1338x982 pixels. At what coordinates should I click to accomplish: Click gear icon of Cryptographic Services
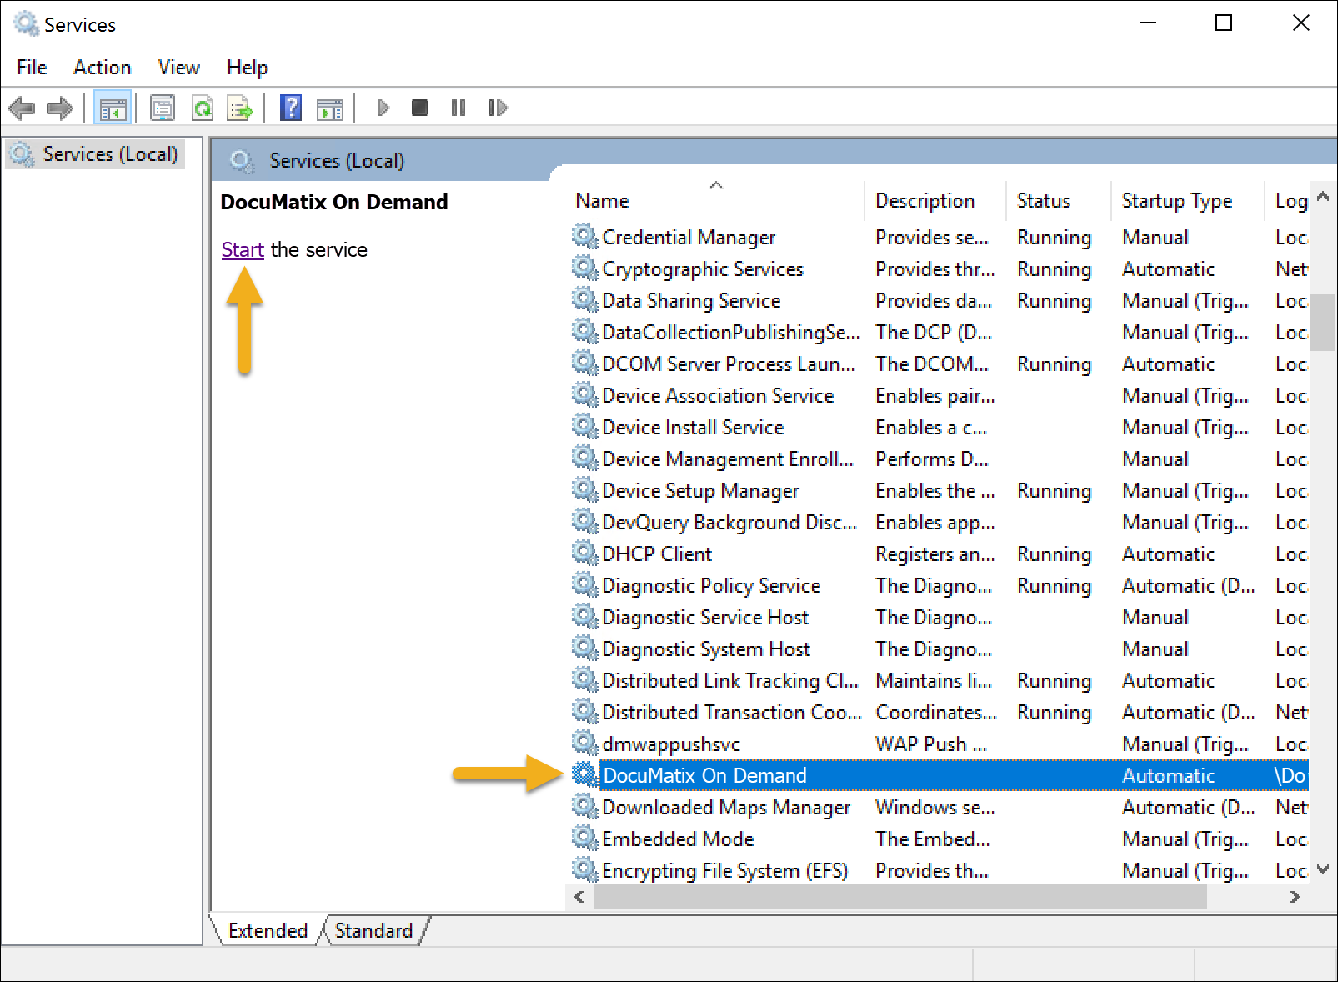tap(585, 268)
